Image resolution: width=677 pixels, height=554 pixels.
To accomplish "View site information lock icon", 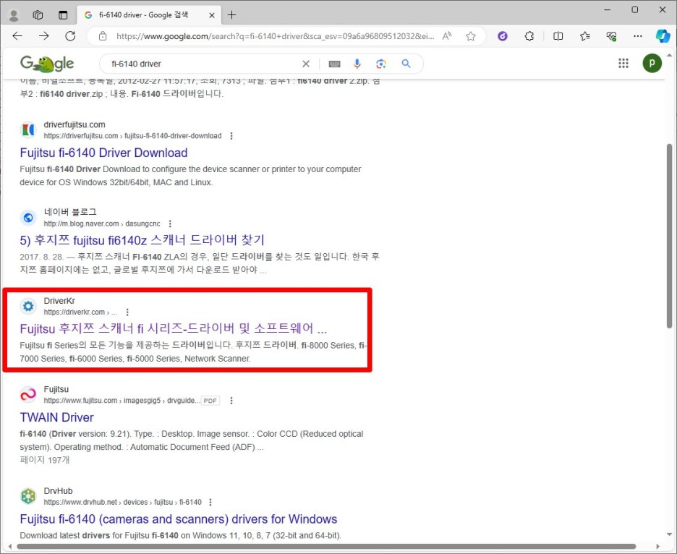I will point(103,36).
